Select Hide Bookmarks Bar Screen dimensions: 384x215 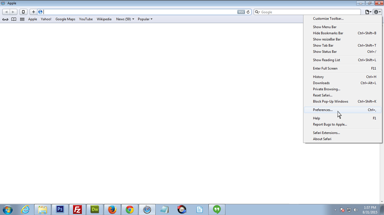[x=343, y=33]
